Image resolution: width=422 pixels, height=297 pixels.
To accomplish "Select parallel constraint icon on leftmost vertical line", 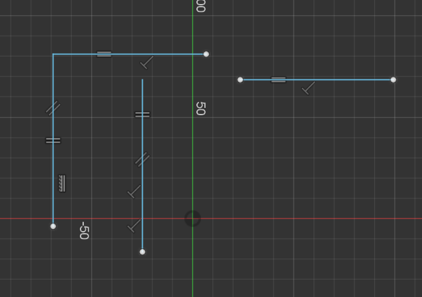I will click(x=53, y=109).
